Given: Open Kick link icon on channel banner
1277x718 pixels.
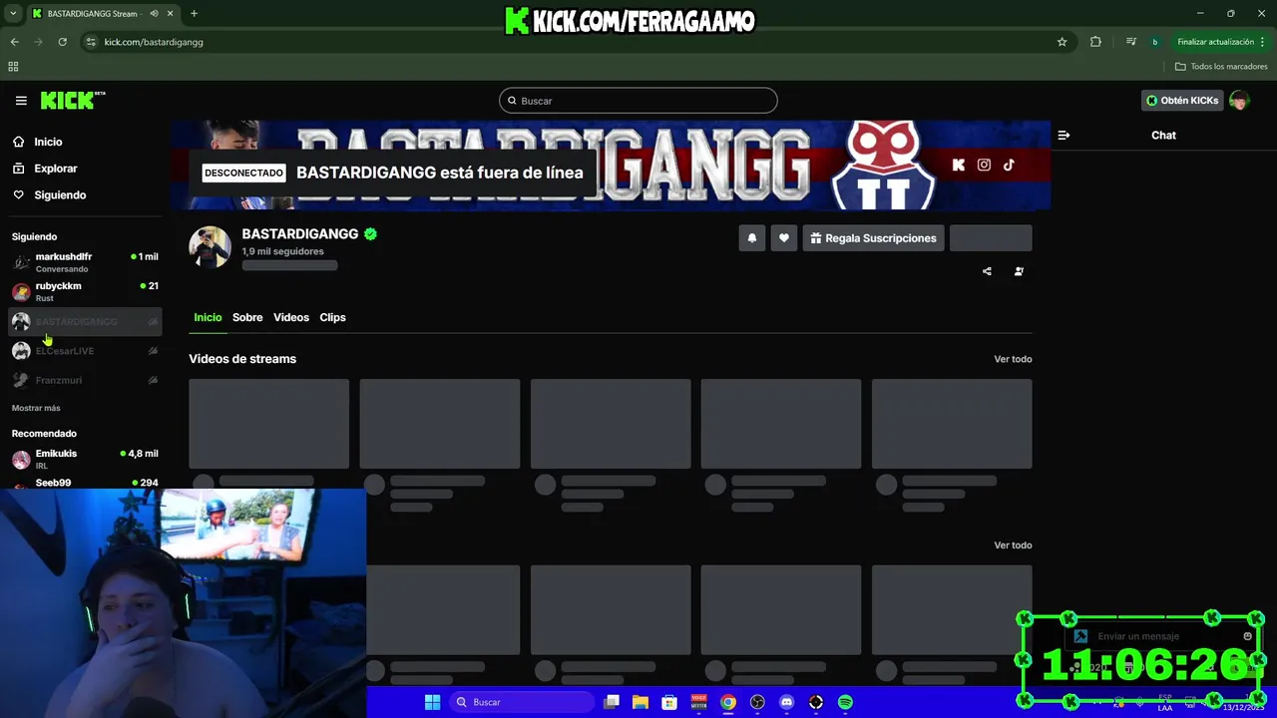Looking at the screenshot, I should point(959,166).
